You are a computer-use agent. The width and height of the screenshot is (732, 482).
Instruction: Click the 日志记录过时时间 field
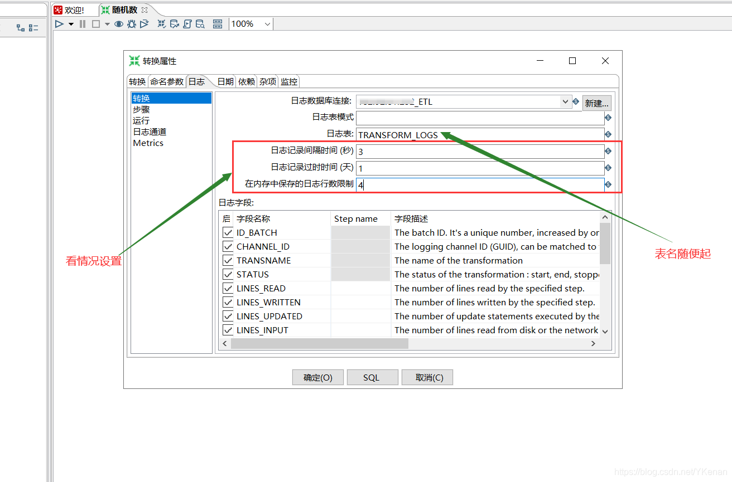pos(480,168)
